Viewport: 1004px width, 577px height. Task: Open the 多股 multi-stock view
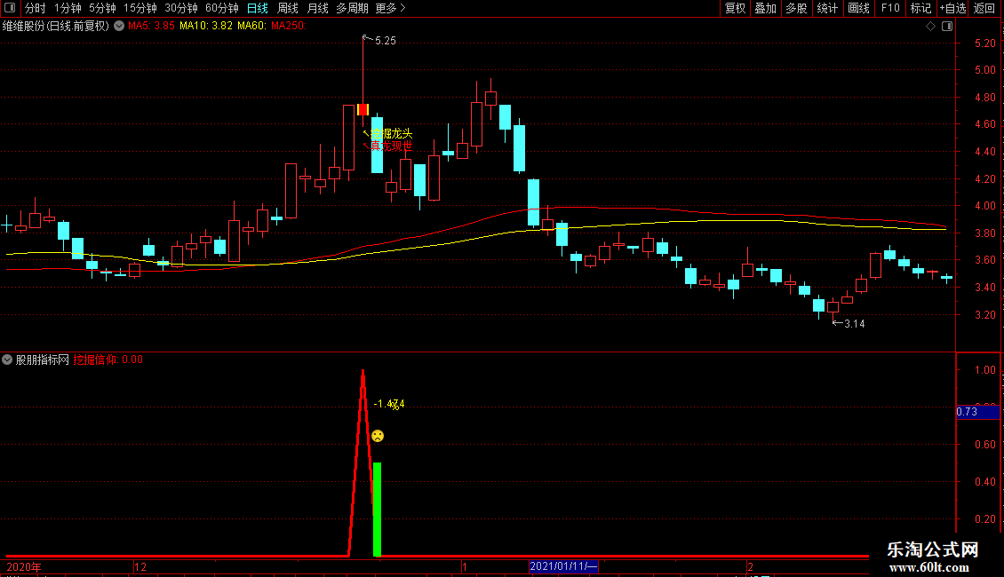tap(796, 8)
